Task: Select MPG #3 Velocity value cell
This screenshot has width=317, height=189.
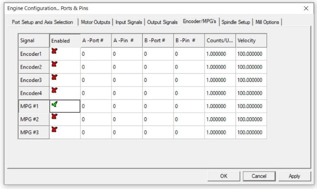Action: [251, 132]
